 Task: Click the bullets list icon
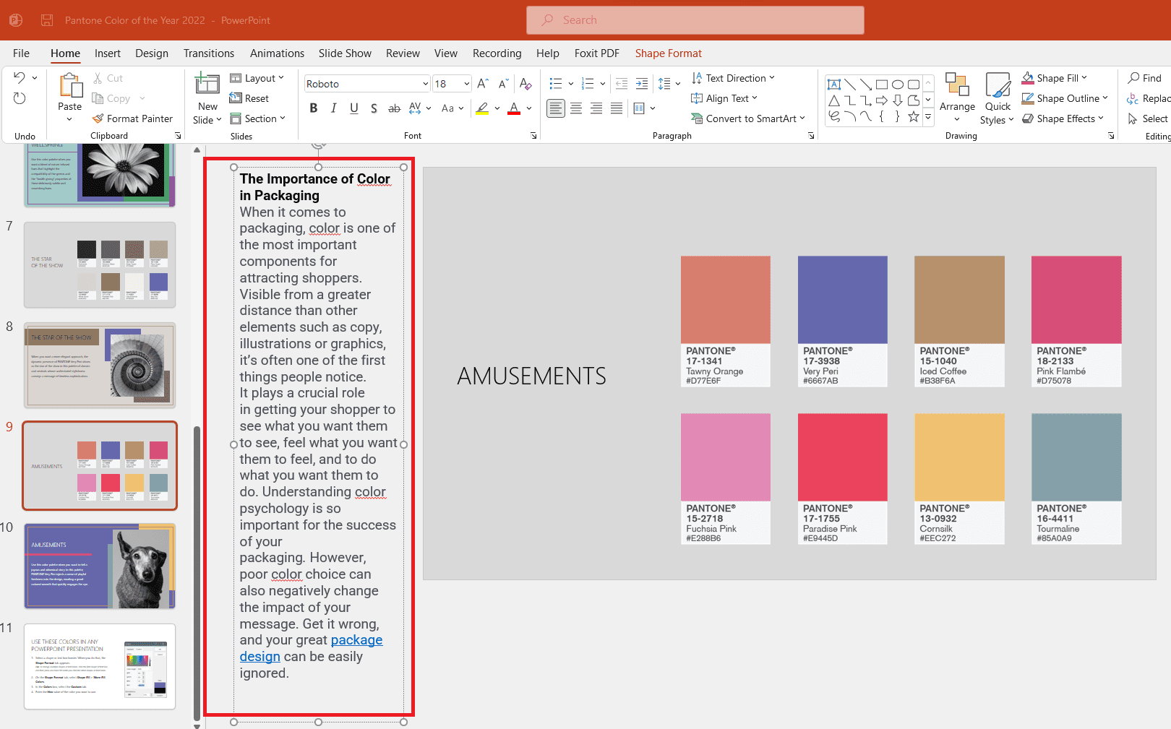(x=556, y=84)
